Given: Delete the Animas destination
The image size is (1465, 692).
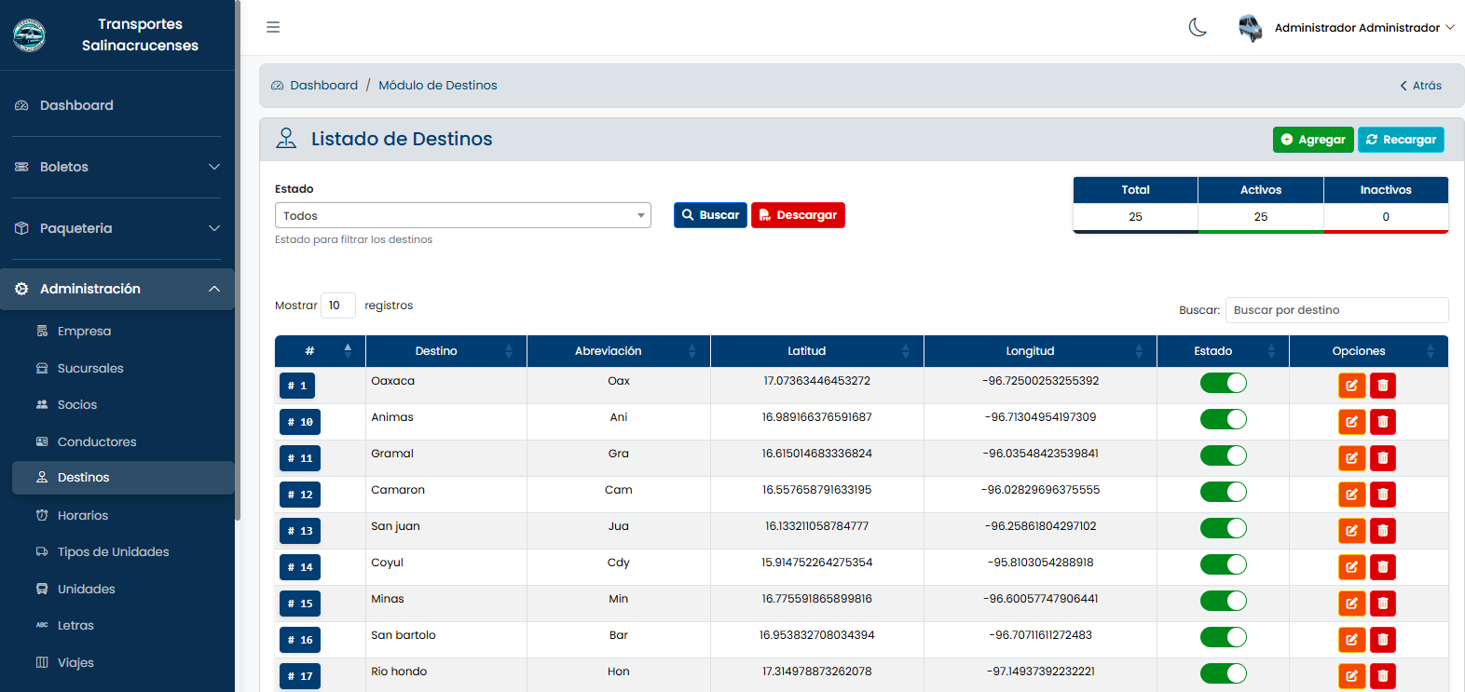Looking at the screenshot, I should click(1383, 422).
